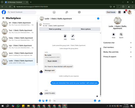Screen dimensions: 135x108
Task: Launch WhatsApp from the taskbar
Action: 18,106
